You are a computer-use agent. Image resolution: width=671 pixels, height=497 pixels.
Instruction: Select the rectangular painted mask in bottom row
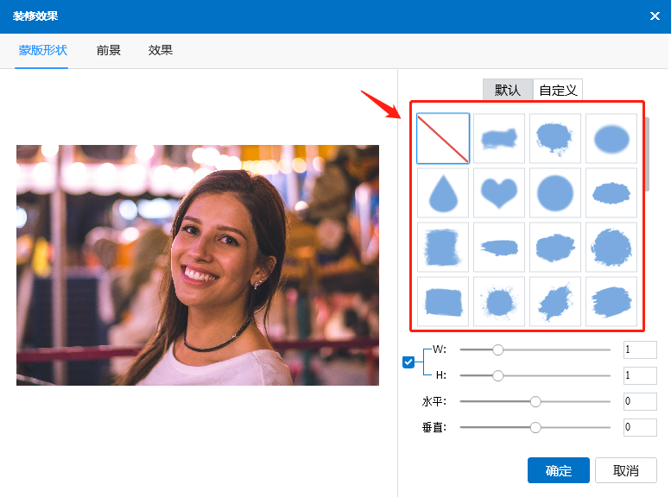(443, 301)
